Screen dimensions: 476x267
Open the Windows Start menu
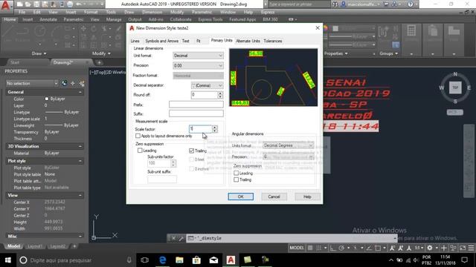click(x=8, y=260)
